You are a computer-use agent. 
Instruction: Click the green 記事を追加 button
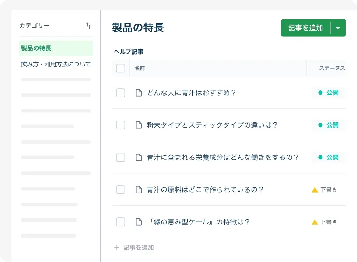[x=305, y=28]
